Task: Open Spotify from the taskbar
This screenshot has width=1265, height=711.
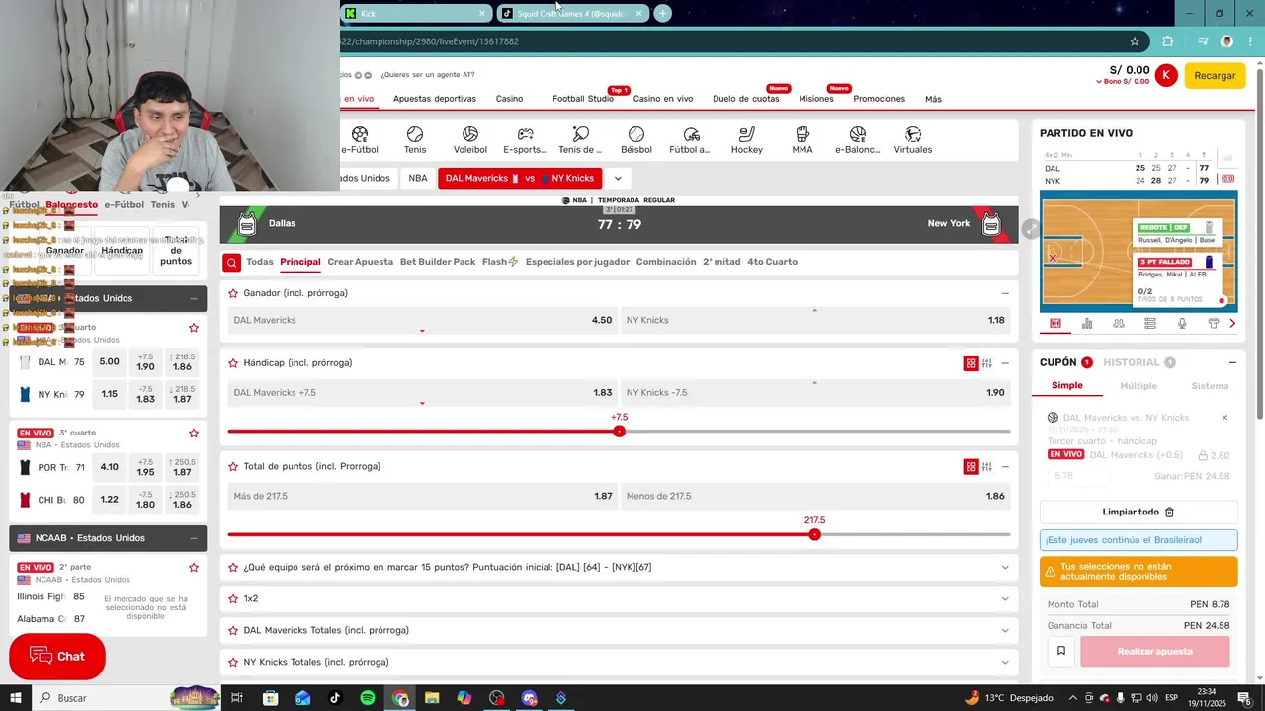Action: point(368,698)
